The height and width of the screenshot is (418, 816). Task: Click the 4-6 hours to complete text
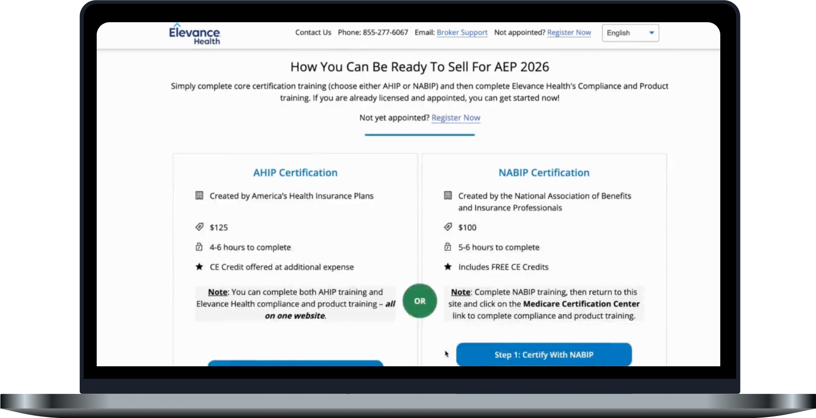click(250, 247)
